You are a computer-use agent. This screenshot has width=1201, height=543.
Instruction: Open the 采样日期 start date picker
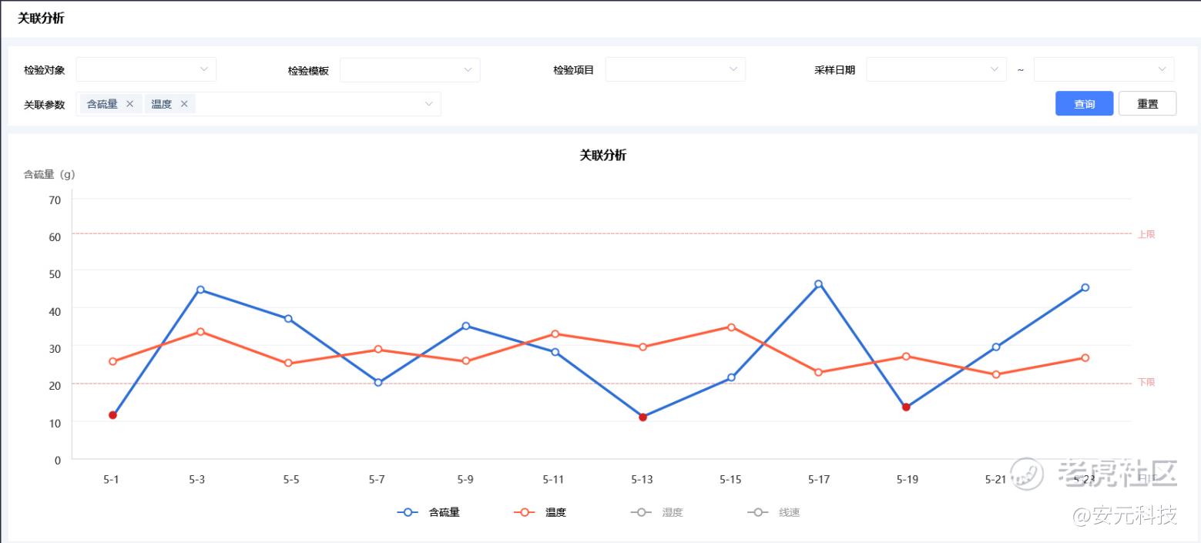click(936, 69)
